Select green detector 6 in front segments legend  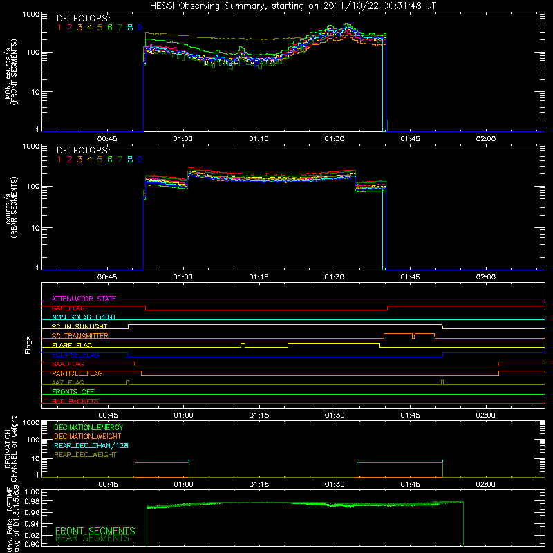coord(110,28)
